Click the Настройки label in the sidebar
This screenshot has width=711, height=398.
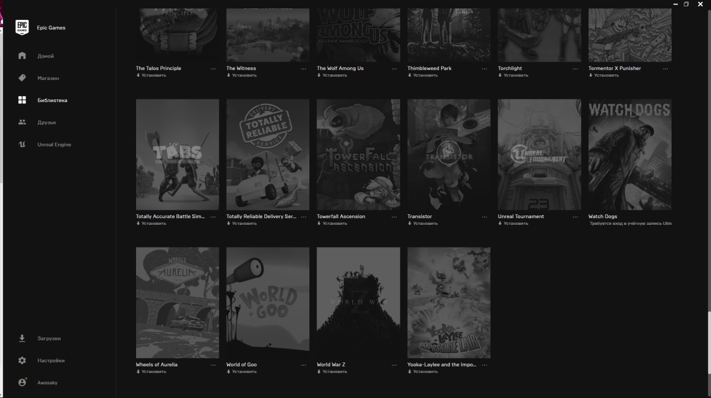(x=51, y=361)
